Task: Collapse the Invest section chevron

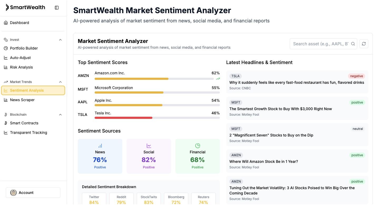Action: tap(60, 40)
